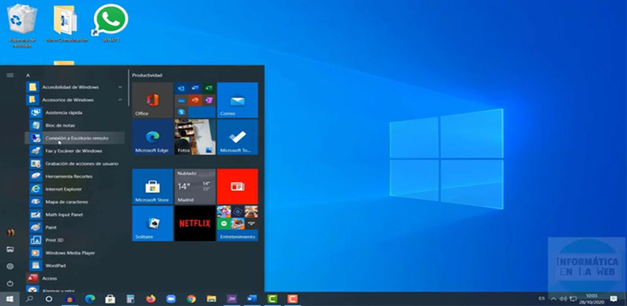Open the Netflix tile
This screenshot has height=306, width=627.
[x=195, y=223]
